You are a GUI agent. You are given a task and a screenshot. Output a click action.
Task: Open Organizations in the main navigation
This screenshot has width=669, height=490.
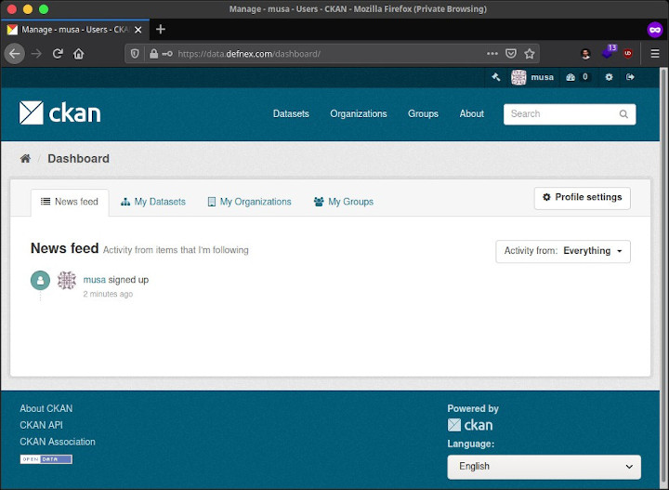[x=359, y=114]
